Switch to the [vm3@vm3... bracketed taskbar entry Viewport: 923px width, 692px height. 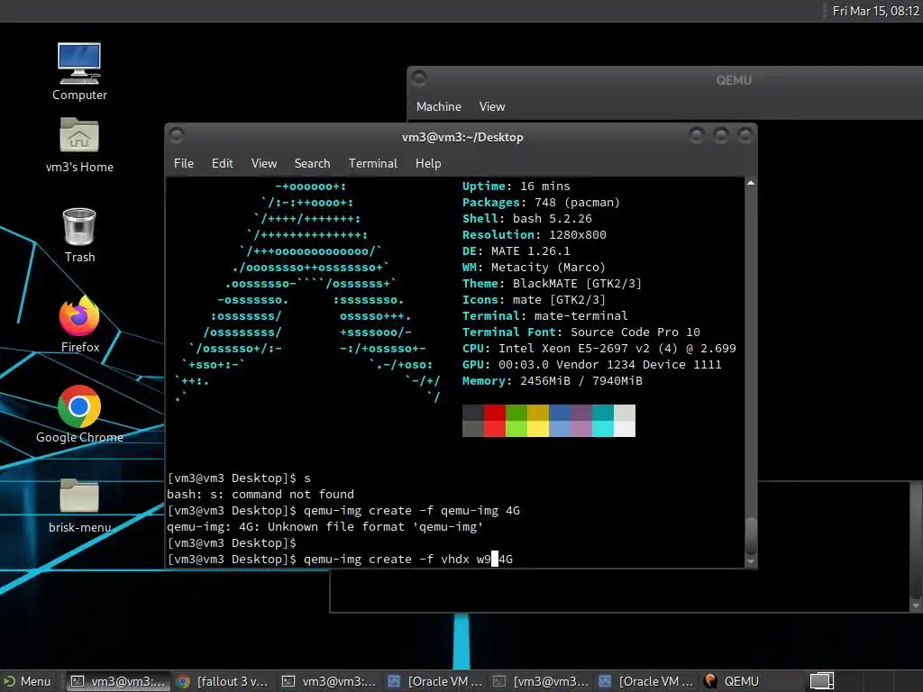pos(541,681)
